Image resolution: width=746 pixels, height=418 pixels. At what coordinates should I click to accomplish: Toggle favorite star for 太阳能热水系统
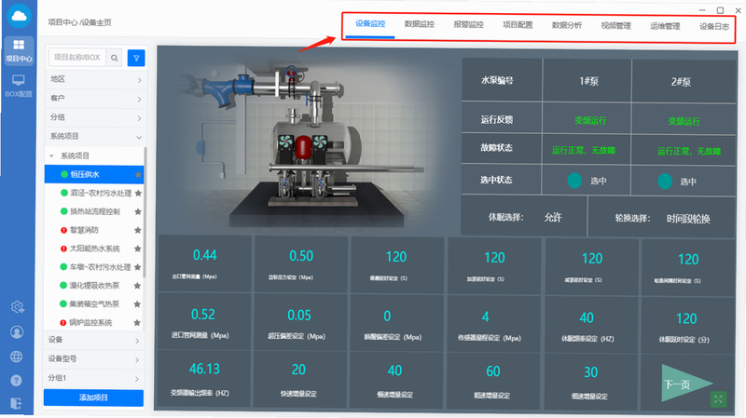(x=138, y=249)
